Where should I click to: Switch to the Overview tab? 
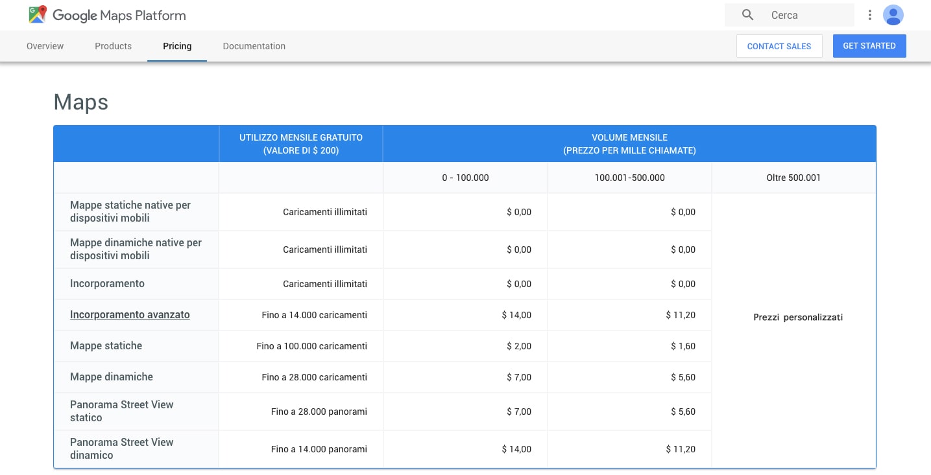point(45,46)
